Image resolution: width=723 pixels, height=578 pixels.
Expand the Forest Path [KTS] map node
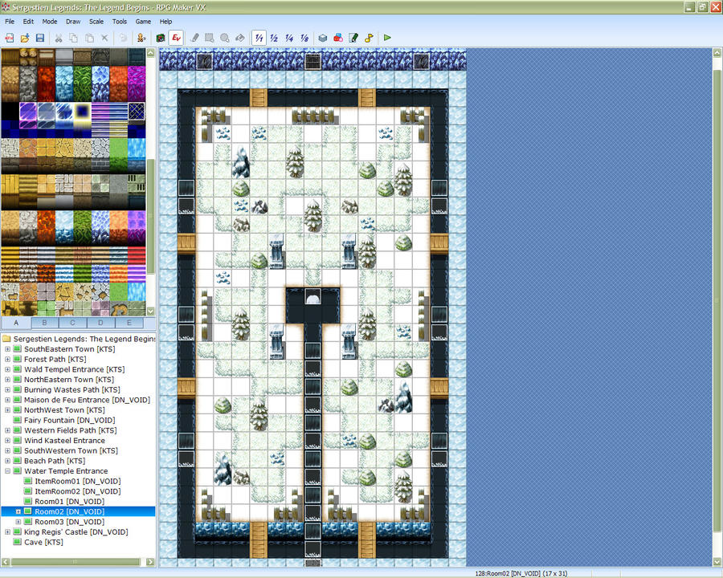pos(7,360)
